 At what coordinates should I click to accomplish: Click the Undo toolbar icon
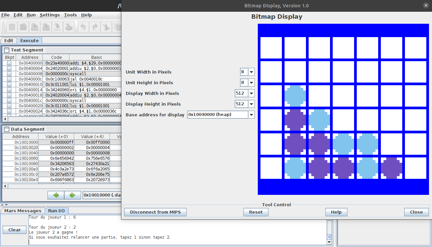point(83,27)
